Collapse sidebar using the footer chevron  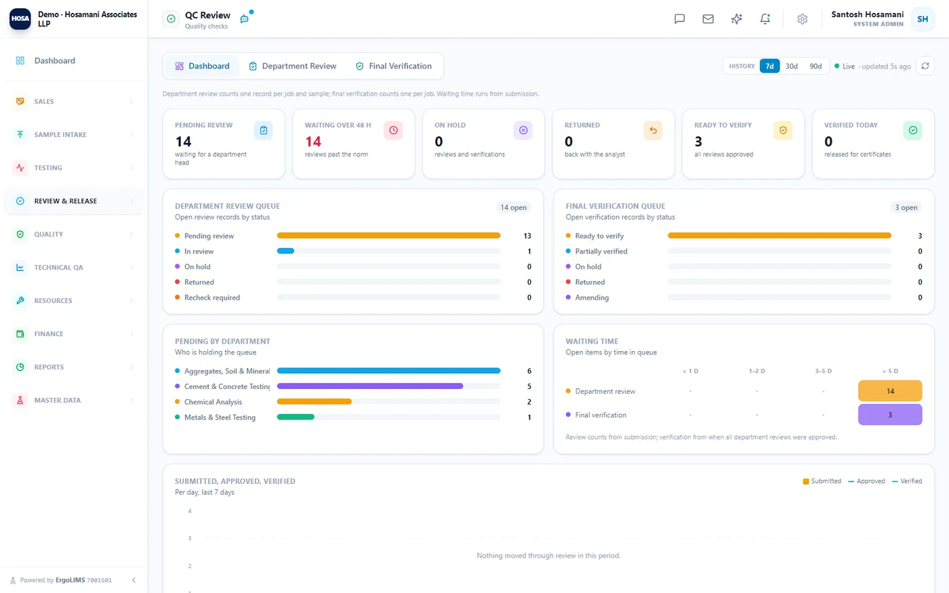pos(134,580)
